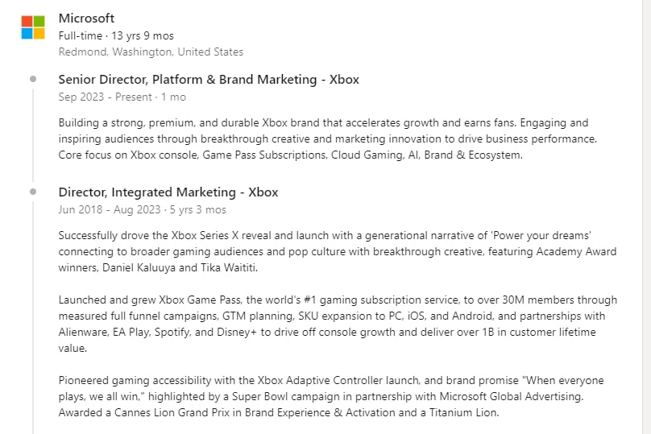
Task: Click the Sep 2023 - Present date range
Action: [122, 97]
